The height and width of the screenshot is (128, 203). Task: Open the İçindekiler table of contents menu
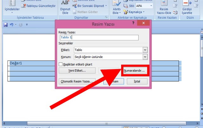12,7
